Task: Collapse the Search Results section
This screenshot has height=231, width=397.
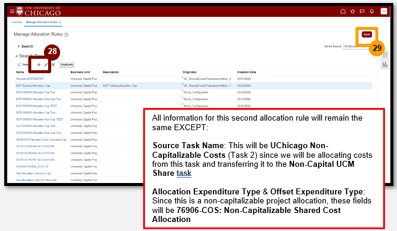Action: click(x=16, y=56)
